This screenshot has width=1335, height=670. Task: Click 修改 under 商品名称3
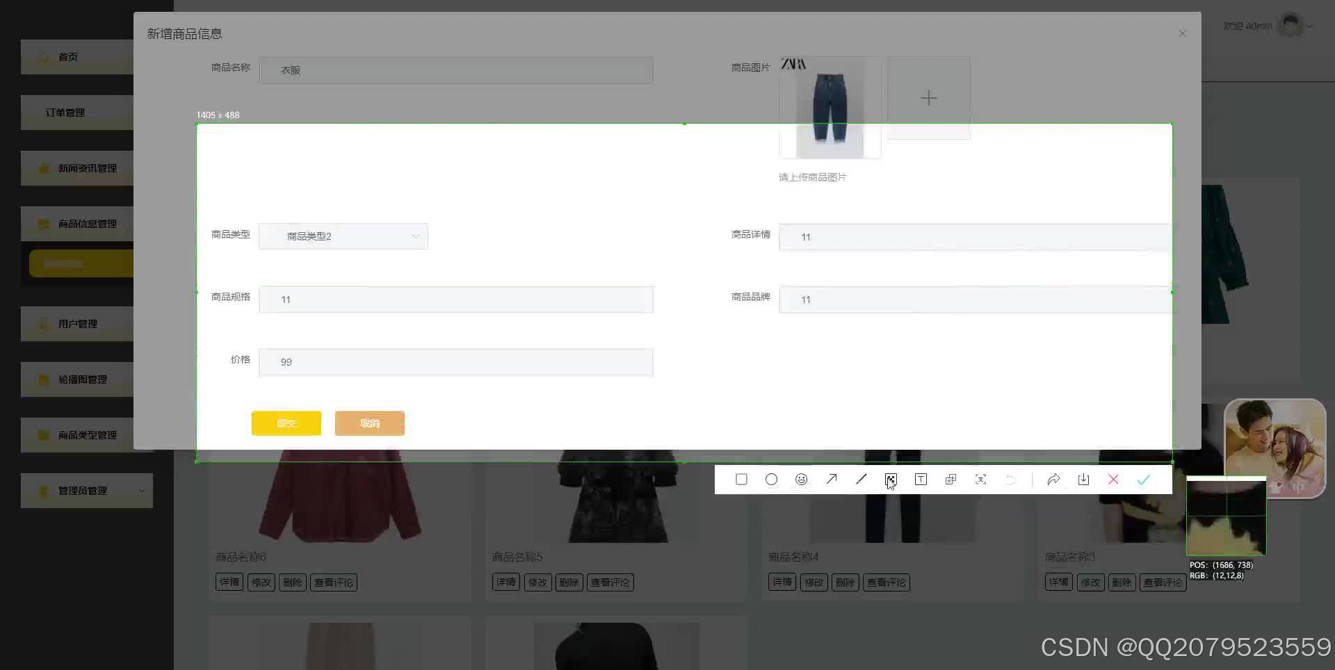tap(1090, 582)
